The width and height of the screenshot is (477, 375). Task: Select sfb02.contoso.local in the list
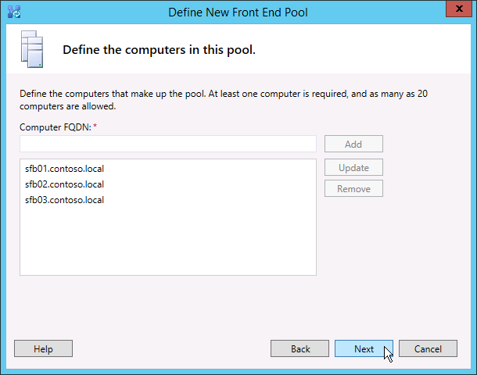point(64,184)
